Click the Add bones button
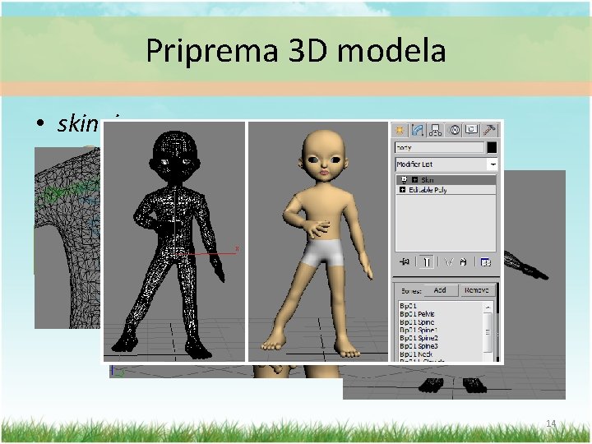Viewport: 592px width, 444px height. coord(440,290)
